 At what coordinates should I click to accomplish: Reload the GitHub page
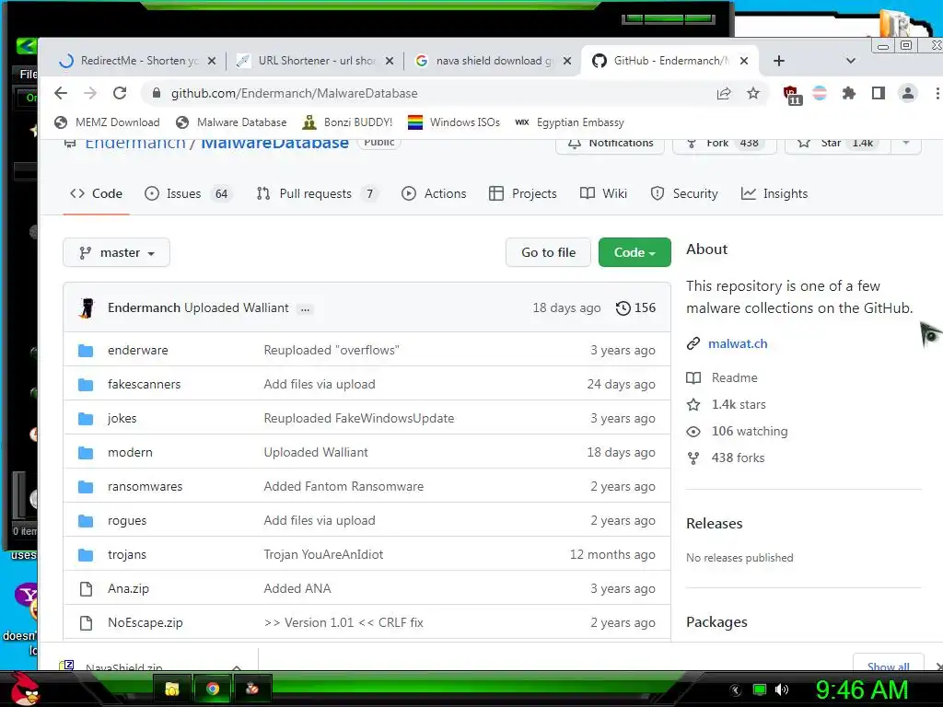(x=120, y=93)
